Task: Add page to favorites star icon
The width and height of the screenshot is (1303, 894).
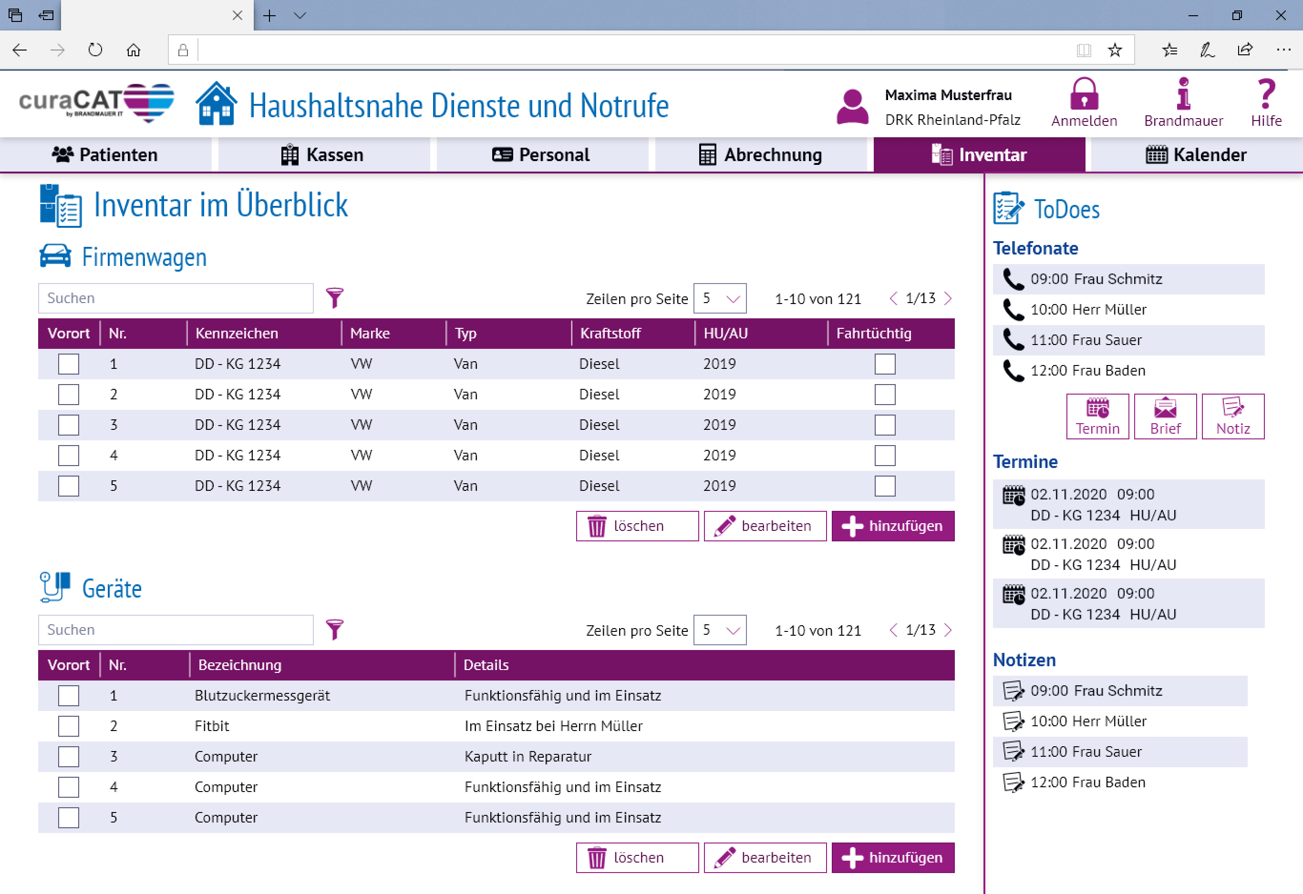Action: coord(1115,50)
